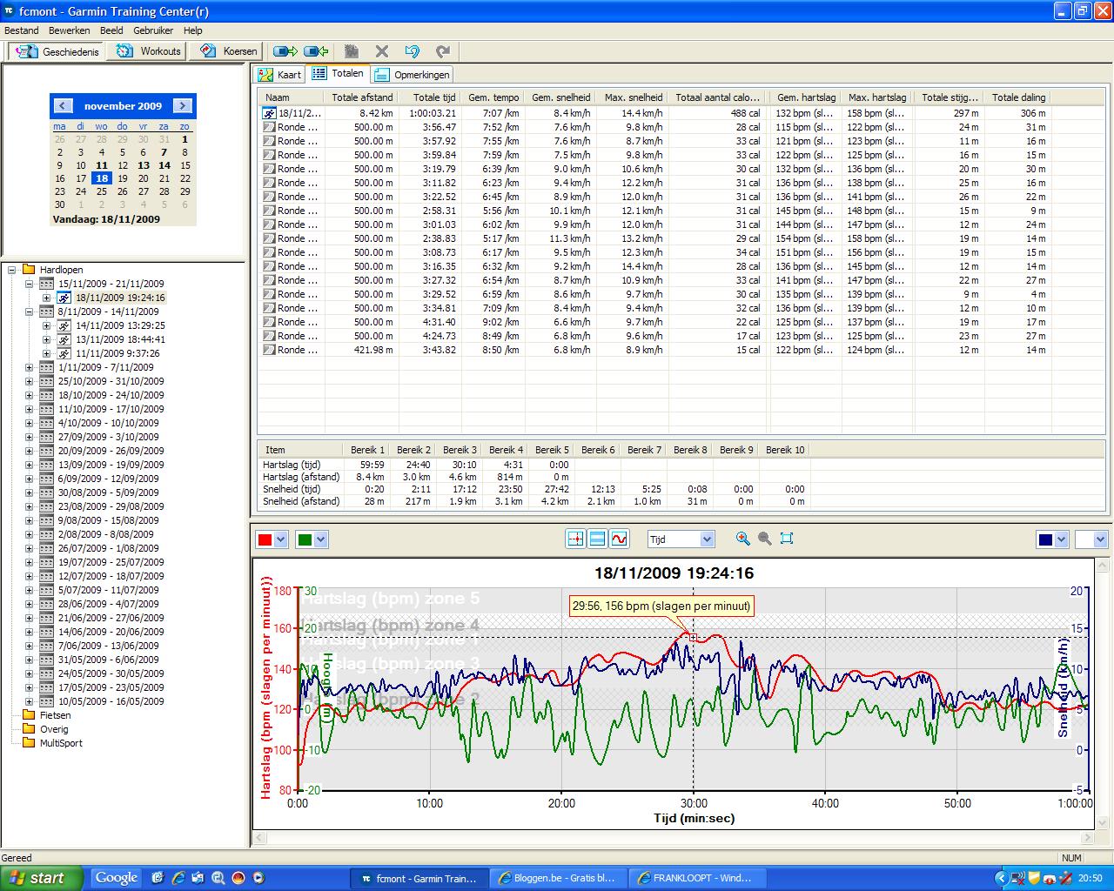This screenshot has width=1114, height=891.
Task: Collapse week 15/11/2009 - 21/11/2009
Action: tap(29, 284)
